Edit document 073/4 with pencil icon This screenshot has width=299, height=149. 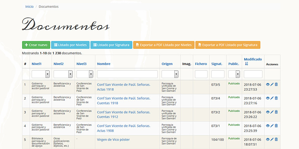click(272, 98)
